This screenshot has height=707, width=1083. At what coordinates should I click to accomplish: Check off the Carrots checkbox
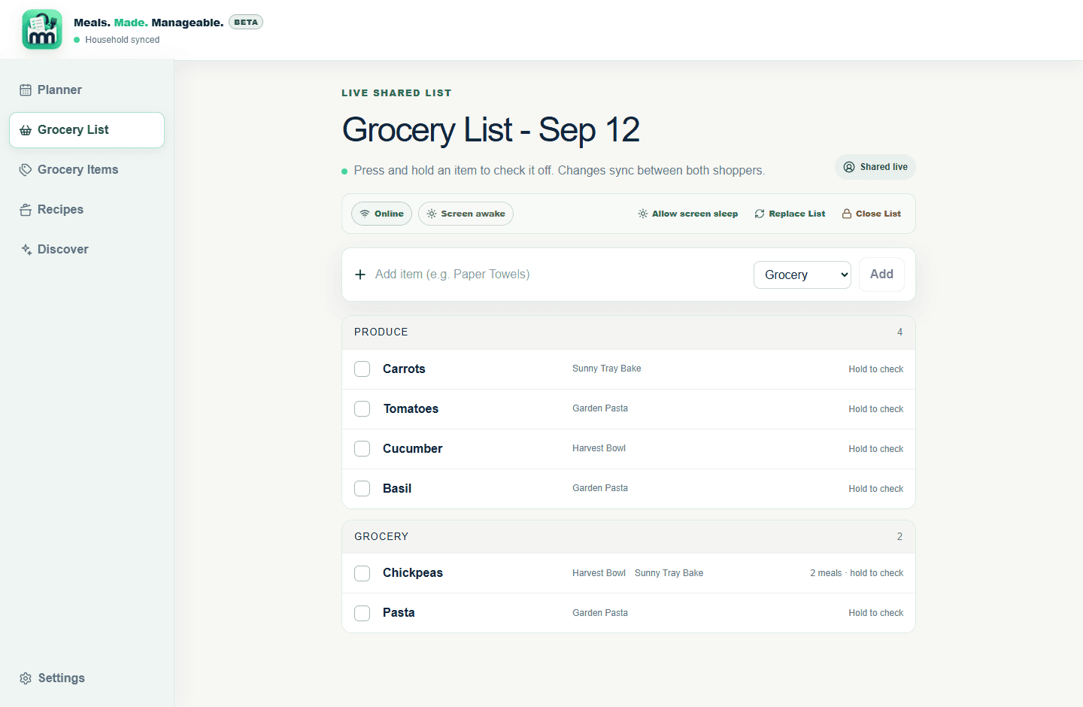click(x=363, y=369)
